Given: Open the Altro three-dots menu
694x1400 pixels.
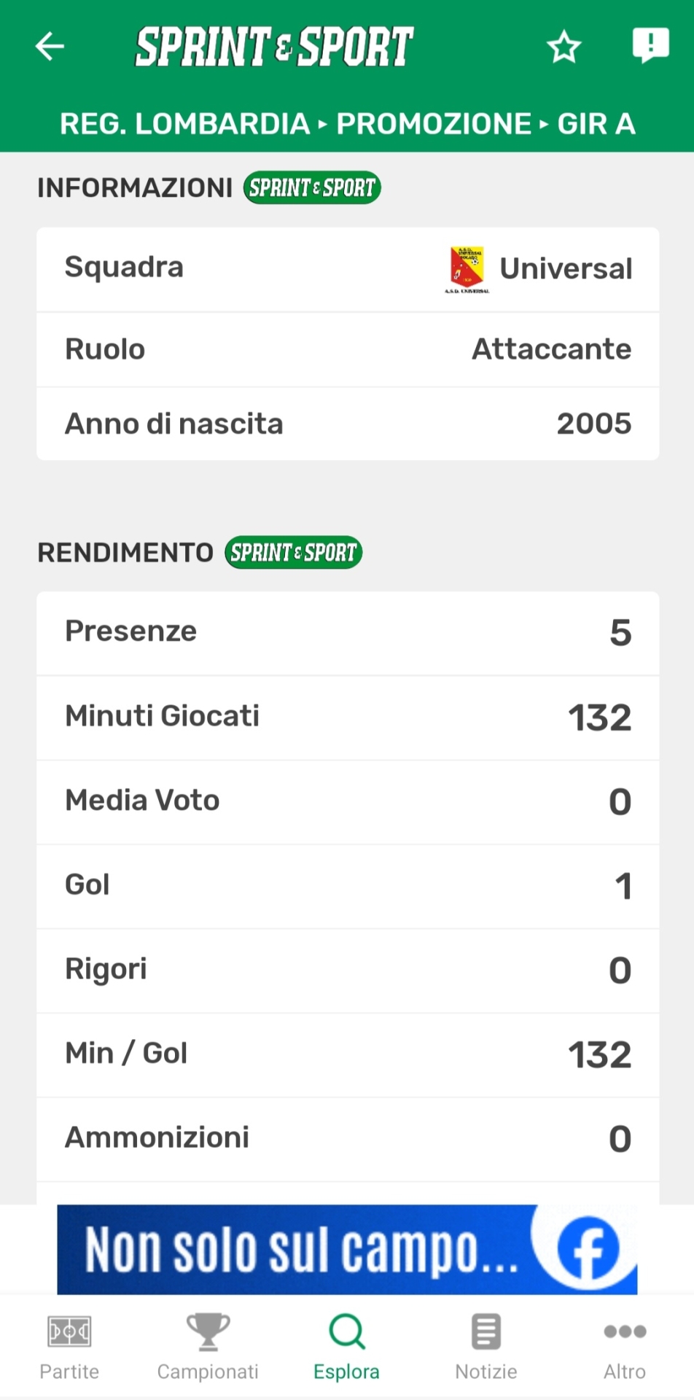Looking at the screenshot, I should [x=625, y=1331].
